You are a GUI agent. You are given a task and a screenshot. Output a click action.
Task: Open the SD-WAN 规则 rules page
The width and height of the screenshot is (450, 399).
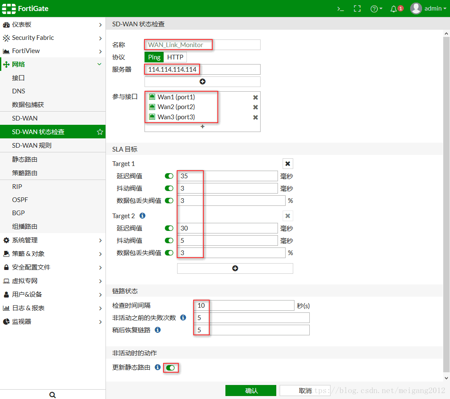(53, 146)
